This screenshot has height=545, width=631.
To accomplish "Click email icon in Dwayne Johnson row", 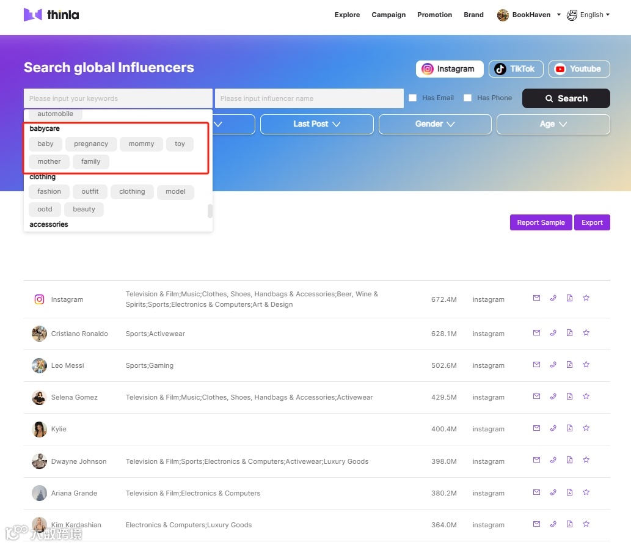I will [x=536, y=460].
